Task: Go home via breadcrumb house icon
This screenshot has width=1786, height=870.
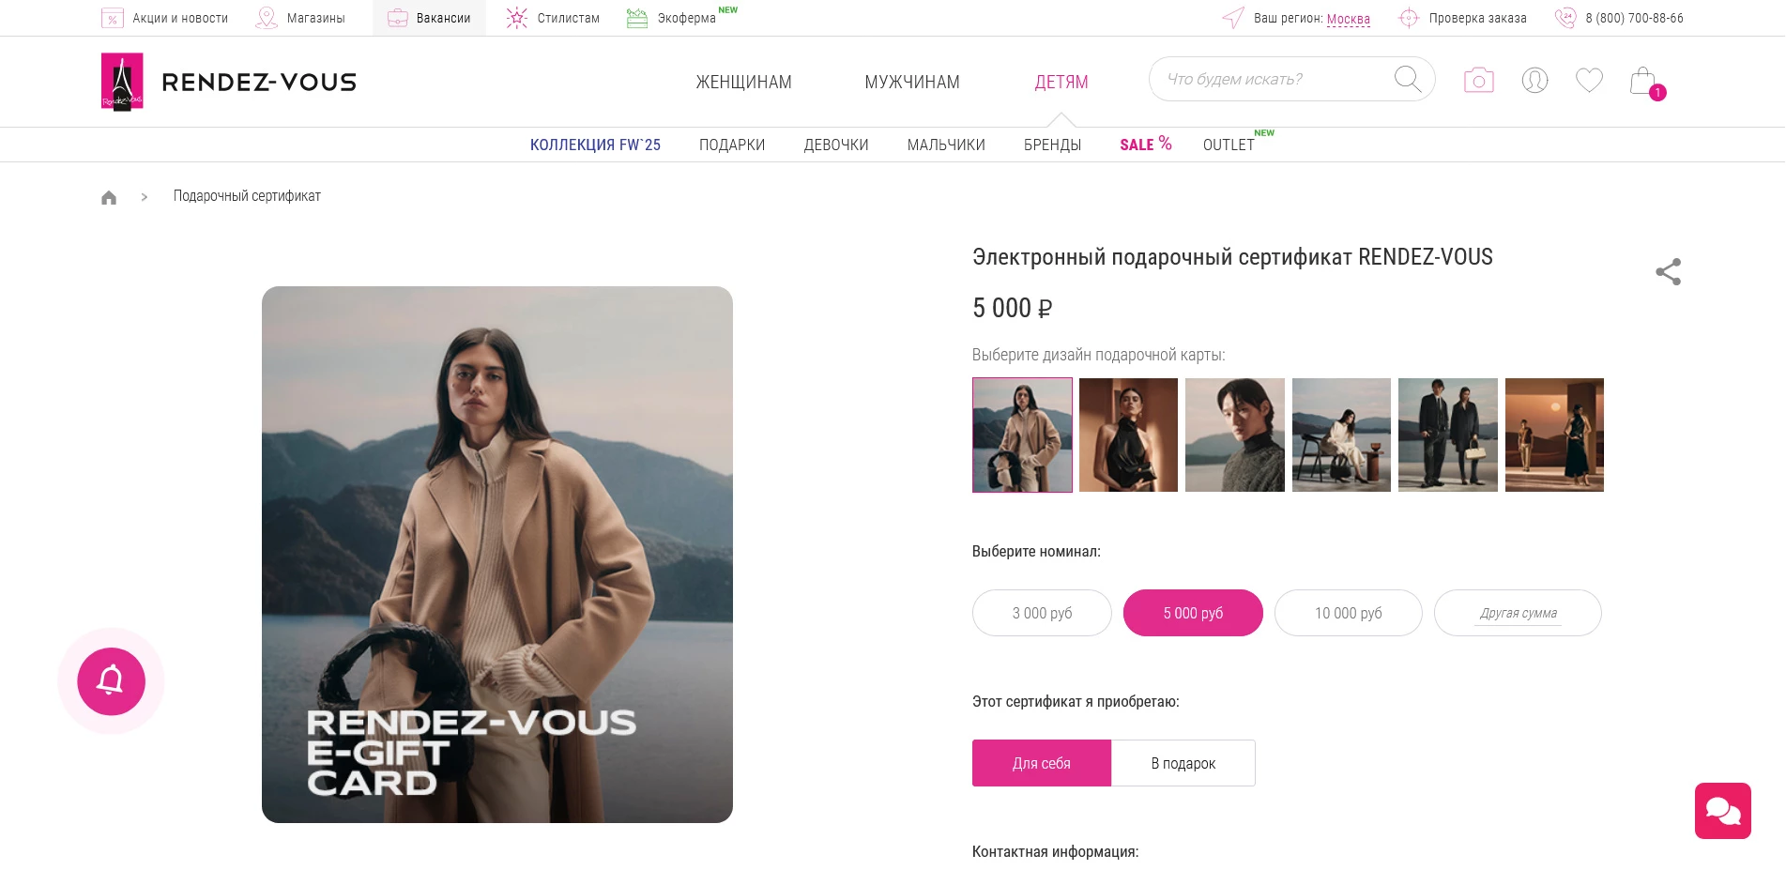Action: (109, 196)
